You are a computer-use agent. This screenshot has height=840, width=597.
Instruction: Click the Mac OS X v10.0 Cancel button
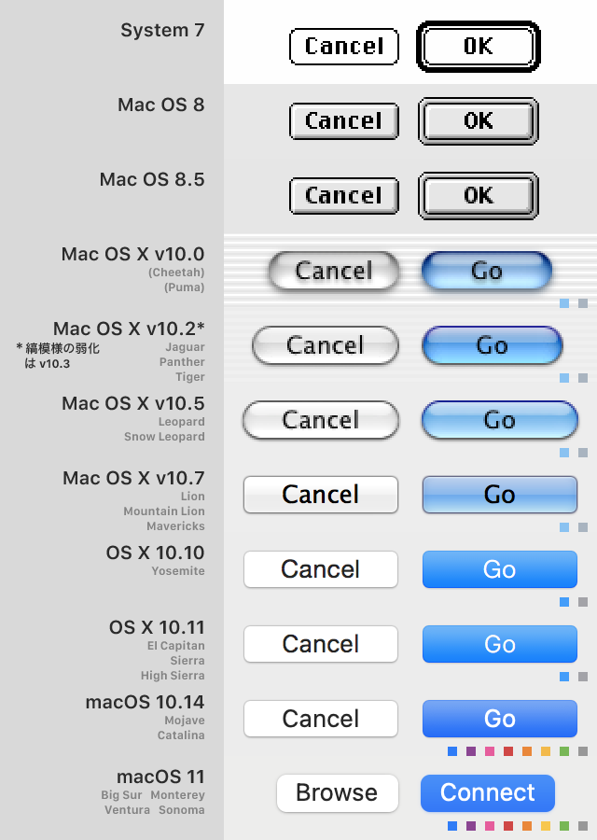[x=333, y=272]
